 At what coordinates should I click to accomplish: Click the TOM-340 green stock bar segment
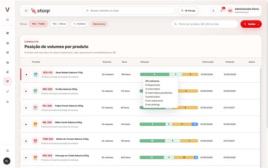(x=152, y=141)
